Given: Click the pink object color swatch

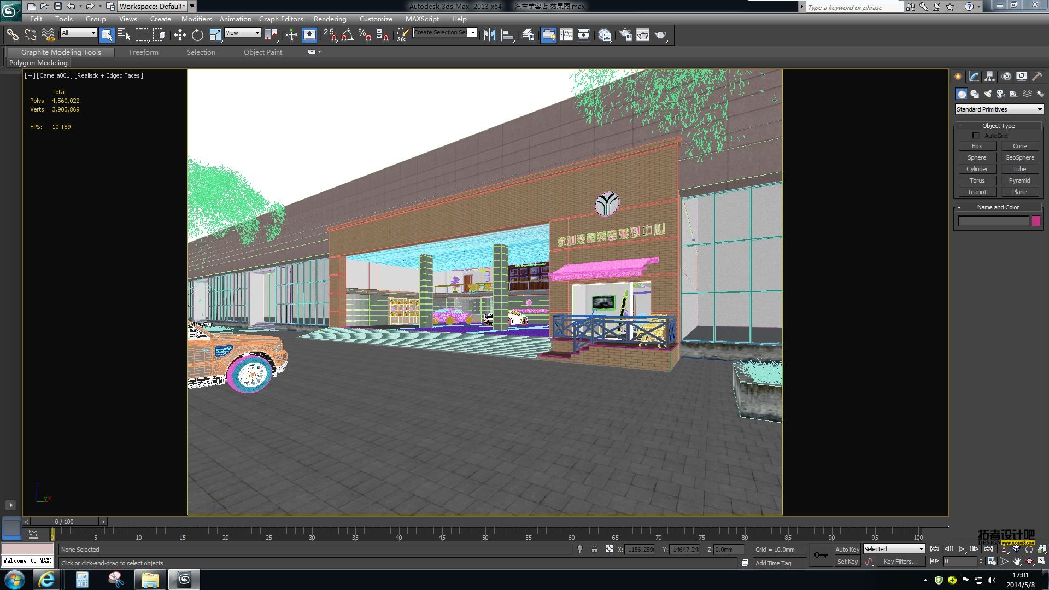Looking at the screenshot, I should (x=1036, y=221).
